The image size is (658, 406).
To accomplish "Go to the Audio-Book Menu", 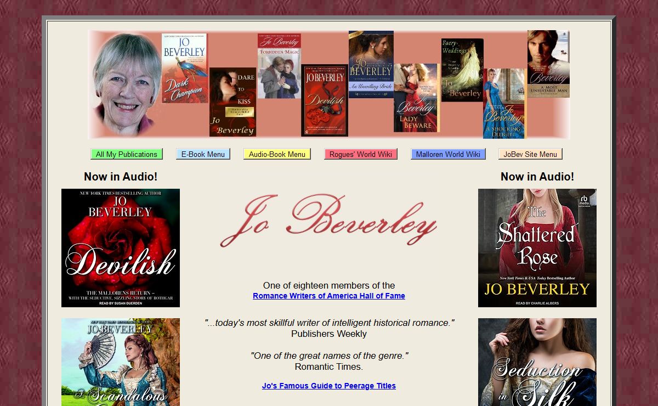I will (277, 154).
